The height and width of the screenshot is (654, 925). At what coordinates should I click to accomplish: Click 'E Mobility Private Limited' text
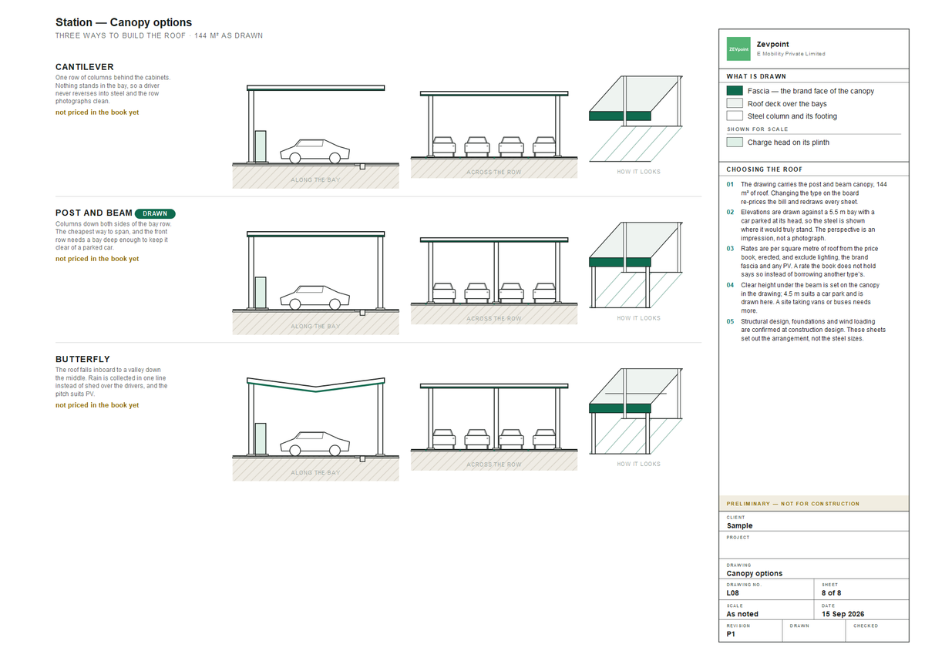pyautogui.click(x=791, y=54)
